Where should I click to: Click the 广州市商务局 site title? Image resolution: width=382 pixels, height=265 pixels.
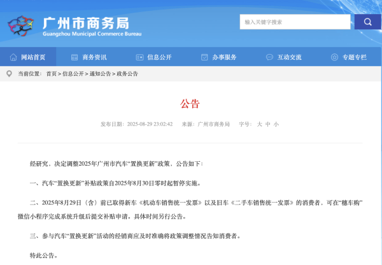pos(83,22)
